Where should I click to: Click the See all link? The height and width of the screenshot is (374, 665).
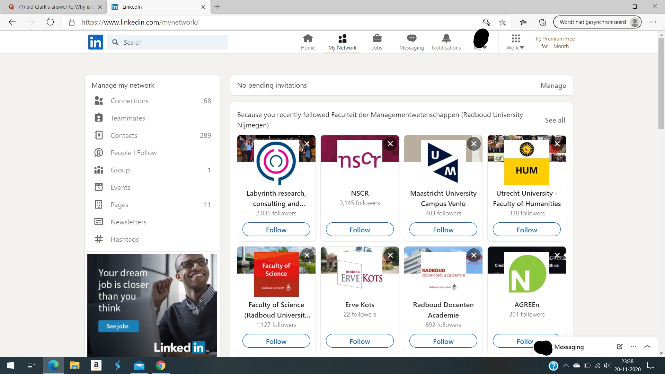click(x=555, y=120)
